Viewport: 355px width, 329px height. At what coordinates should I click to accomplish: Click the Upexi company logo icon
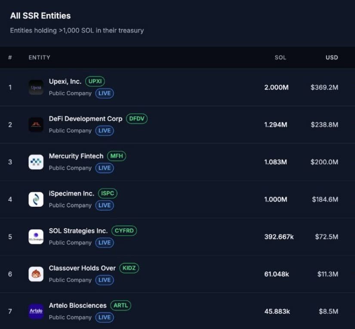36,87
